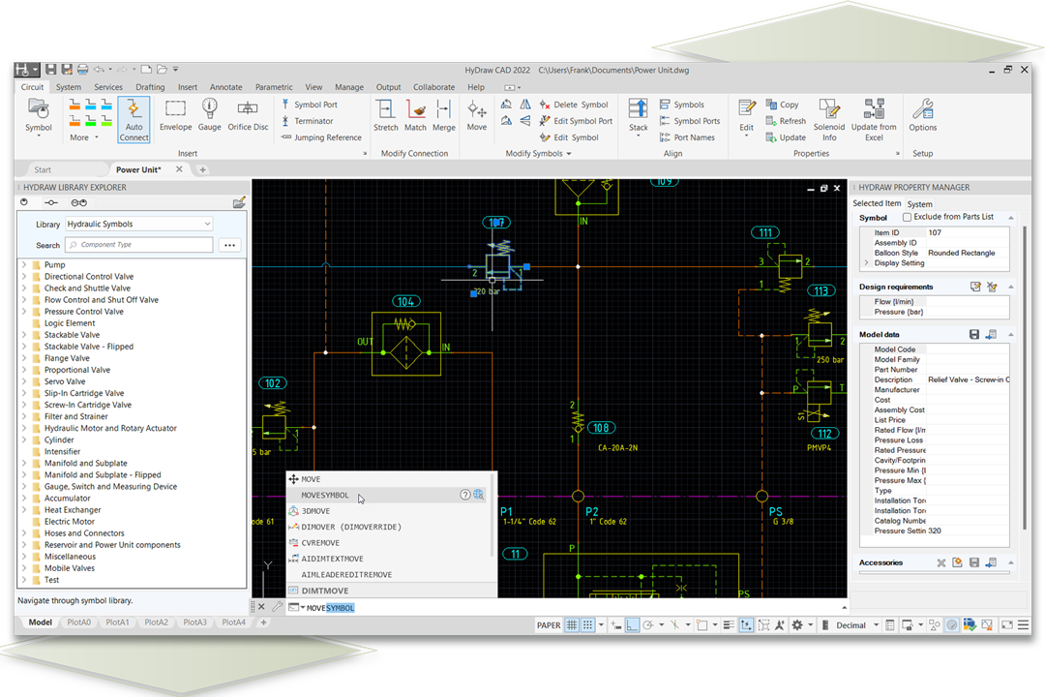Delete accessory X icon
1045x697 pixels.
tap(941, 563)
